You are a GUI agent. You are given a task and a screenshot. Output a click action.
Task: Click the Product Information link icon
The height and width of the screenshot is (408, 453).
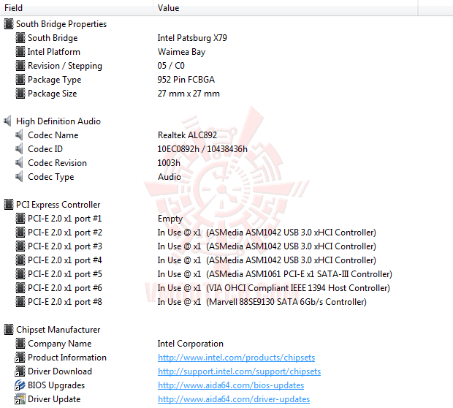click(20, 357)
